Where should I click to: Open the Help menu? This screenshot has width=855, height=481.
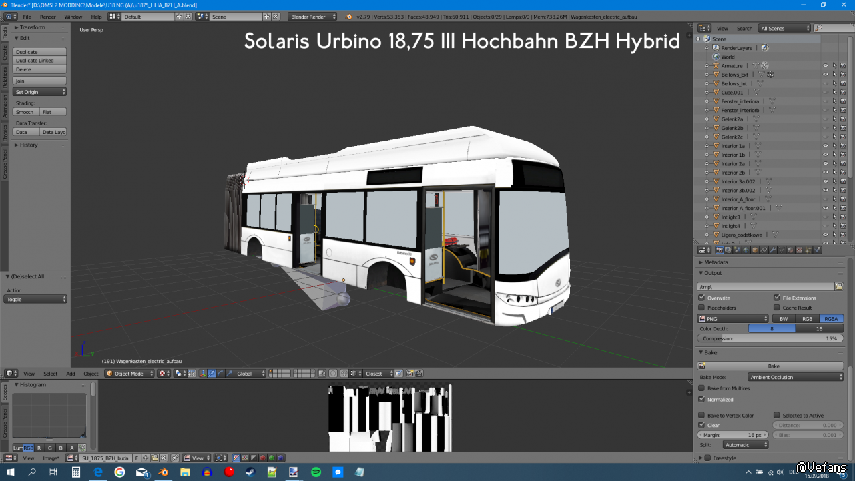pyautogui.click(x=97, y=17)
